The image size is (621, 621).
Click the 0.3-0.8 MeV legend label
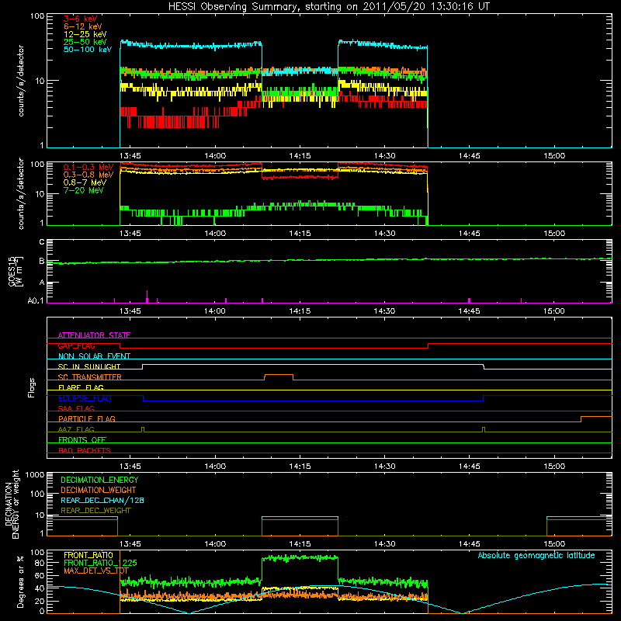pyautogui.click(x=88, y=175)
